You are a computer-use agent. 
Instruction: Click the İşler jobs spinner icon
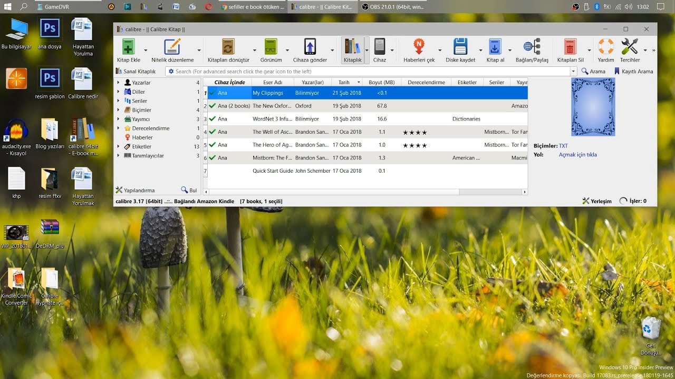[x=623, y=201]
